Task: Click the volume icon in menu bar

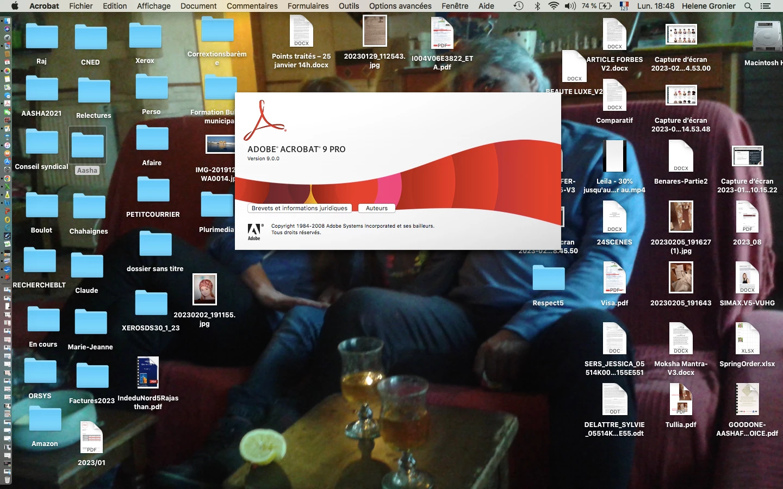Action: (570, 6)
